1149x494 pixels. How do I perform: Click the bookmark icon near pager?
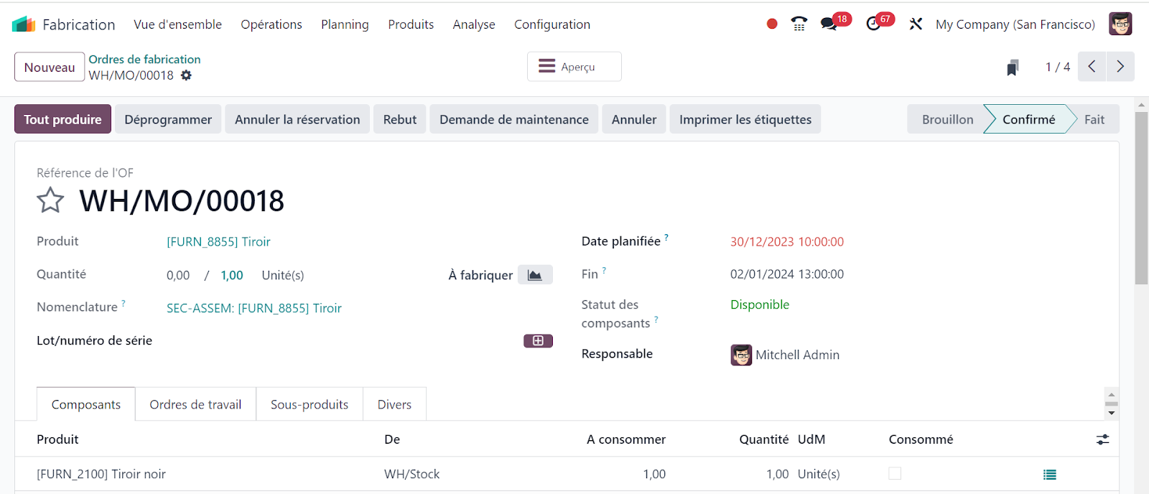point(1013,67)
